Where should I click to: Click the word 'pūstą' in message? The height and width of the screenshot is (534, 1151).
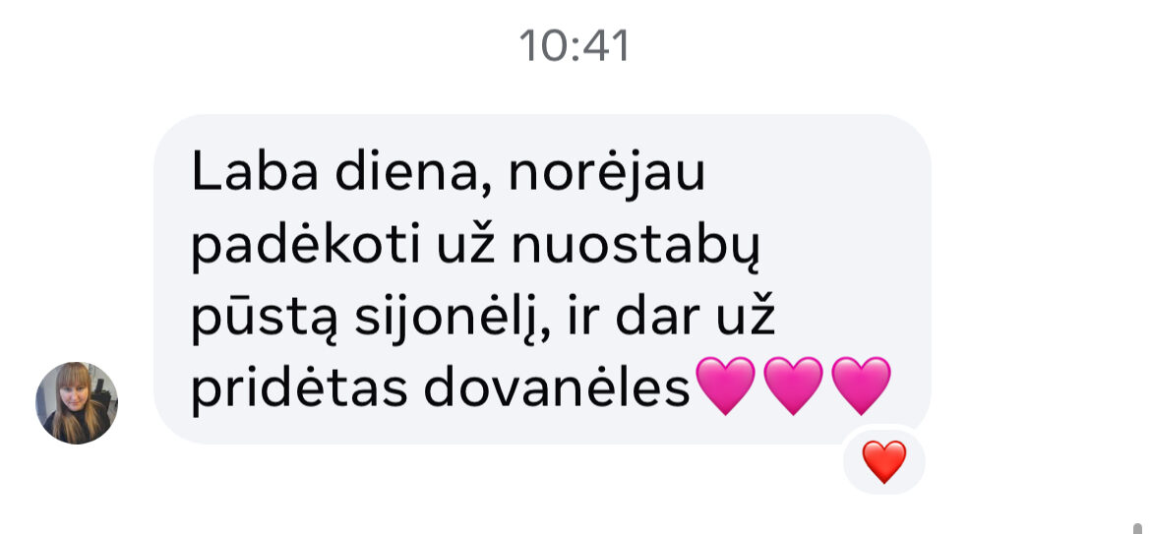click(265, 318)
